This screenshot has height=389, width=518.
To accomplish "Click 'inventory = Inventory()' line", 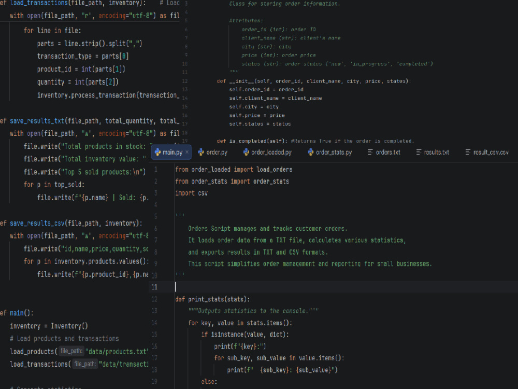I will pos(49,326).
